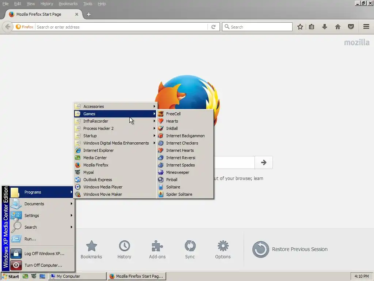Viewport: 374px width, 281px height.
Task: Click the Sync start page shortcut
Action: (x=190, y=250)
